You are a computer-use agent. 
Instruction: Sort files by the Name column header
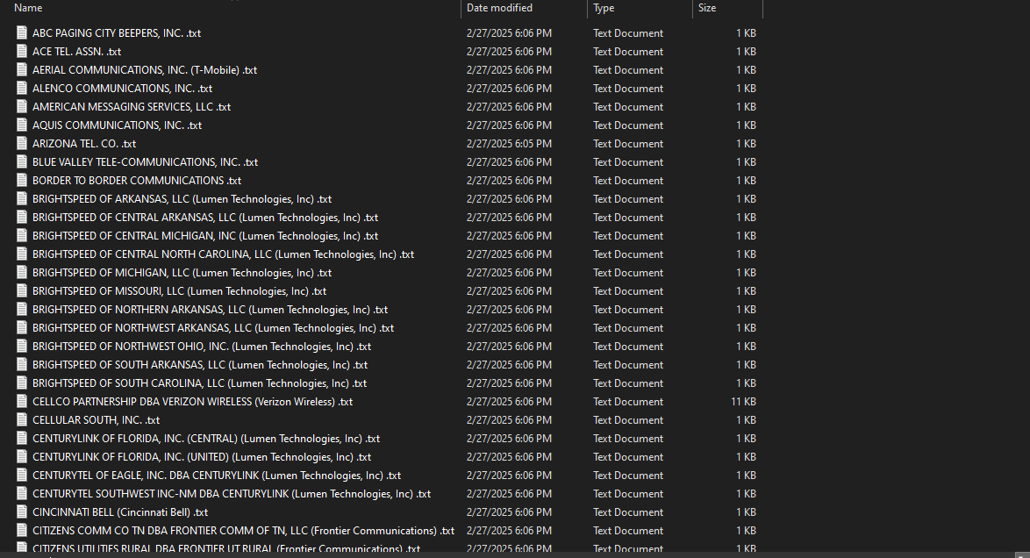click(x=28, y=8)
